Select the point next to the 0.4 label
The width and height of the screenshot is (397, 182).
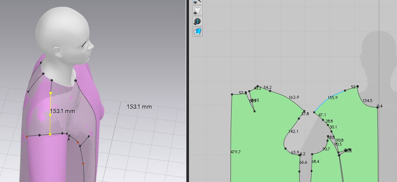(377, 108)
